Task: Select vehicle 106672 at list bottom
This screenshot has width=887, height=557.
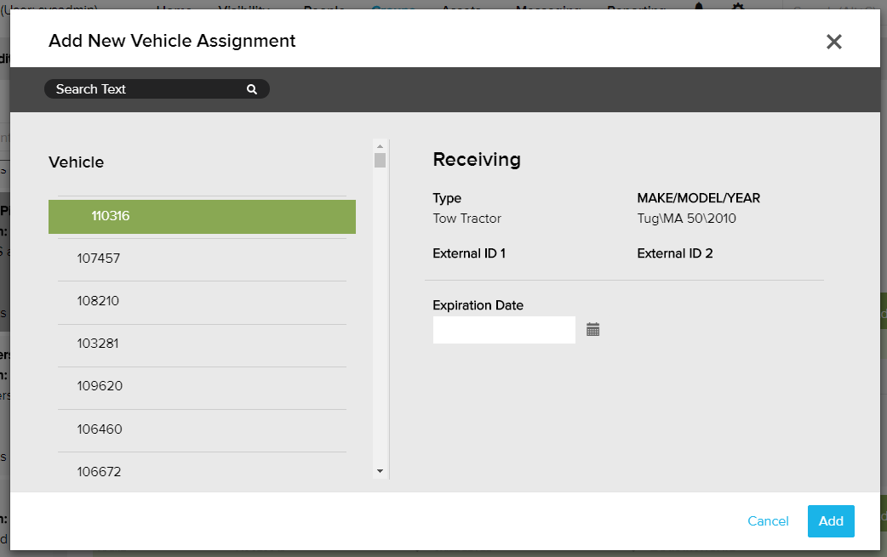Action: [x=202, y=471]
